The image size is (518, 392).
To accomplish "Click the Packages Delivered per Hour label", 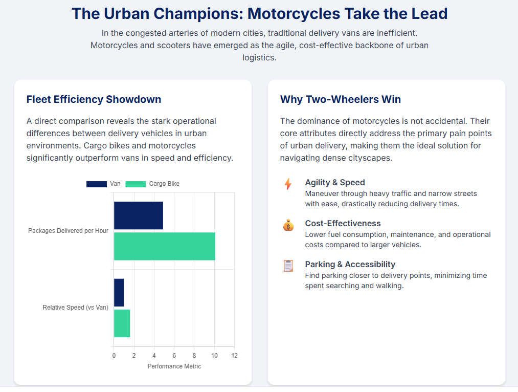I will [x=68, y=231].
